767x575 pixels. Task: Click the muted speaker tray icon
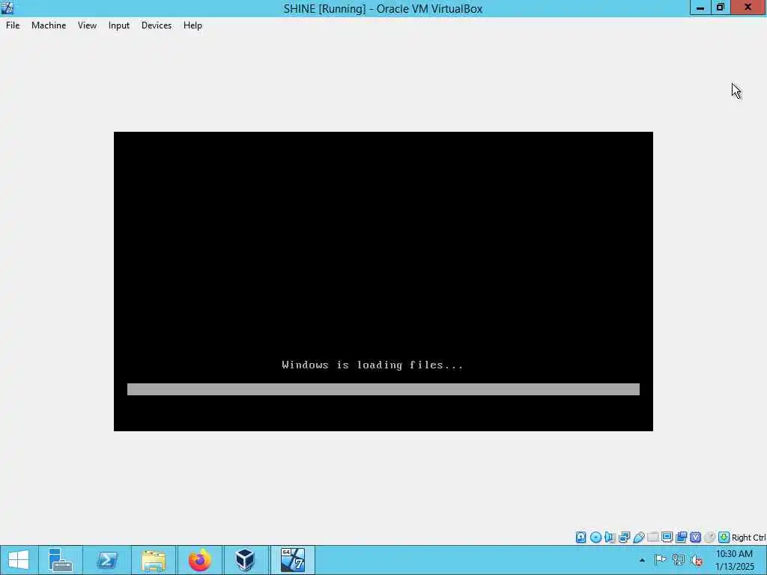697,560
